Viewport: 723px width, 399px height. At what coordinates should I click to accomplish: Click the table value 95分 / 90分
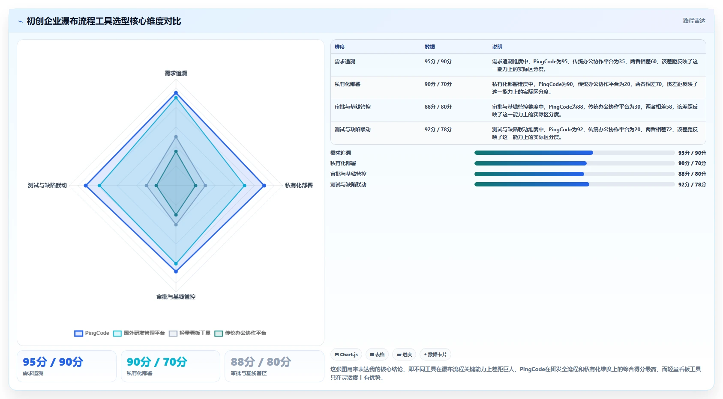click(438, 62)
